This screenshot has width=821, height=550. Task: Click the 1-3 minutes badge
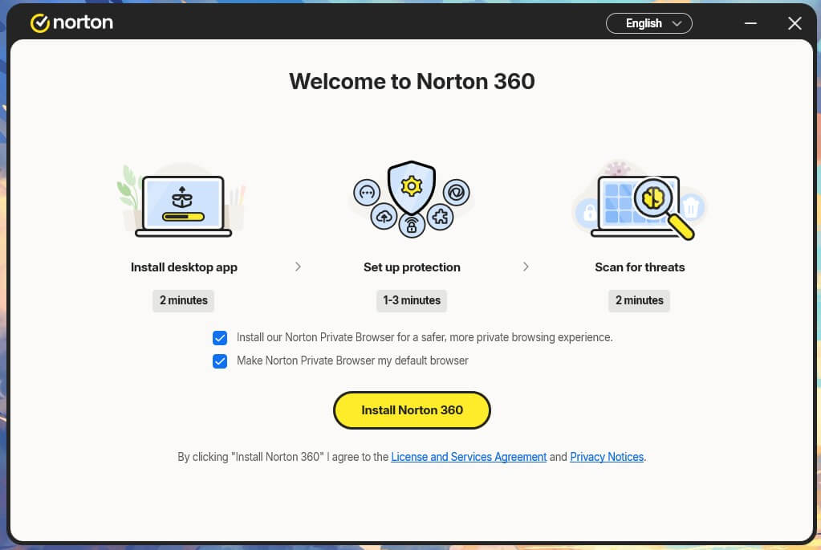click(x=412, y=300)
